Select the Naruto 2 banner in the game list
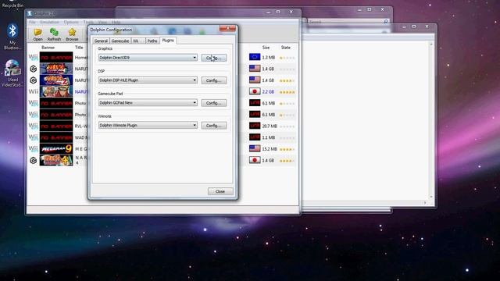 pyautogui.click(x=56, y=80)
